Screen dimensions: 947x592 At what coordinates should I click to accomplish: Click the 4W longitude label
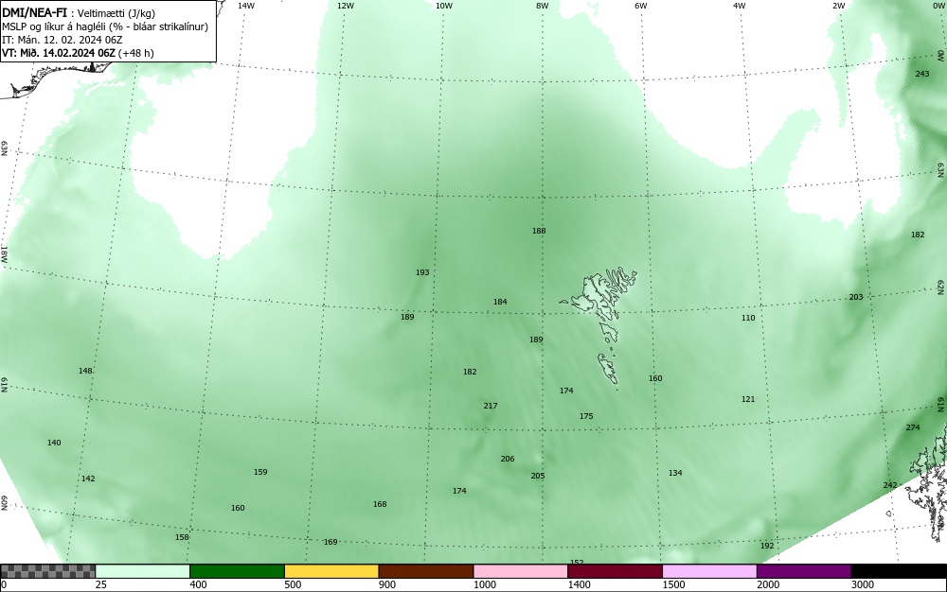click(x=740, y=6)
